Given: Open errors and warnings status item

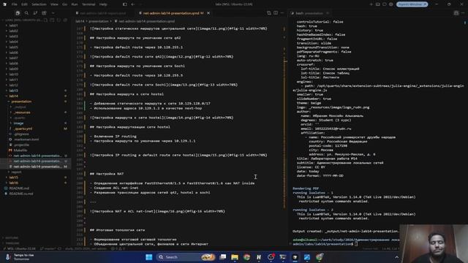Looking at the screenshot, I should point(118,248).
